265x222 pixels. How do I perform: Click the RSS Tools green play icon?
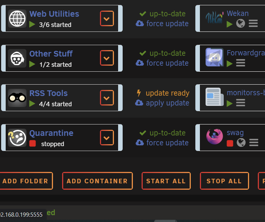tap(32, 104)
